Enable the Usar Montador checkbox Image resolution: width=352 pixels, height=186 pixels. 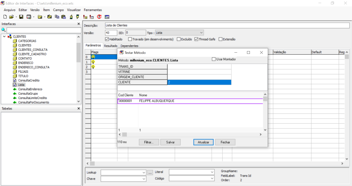(x=214, y=59)
